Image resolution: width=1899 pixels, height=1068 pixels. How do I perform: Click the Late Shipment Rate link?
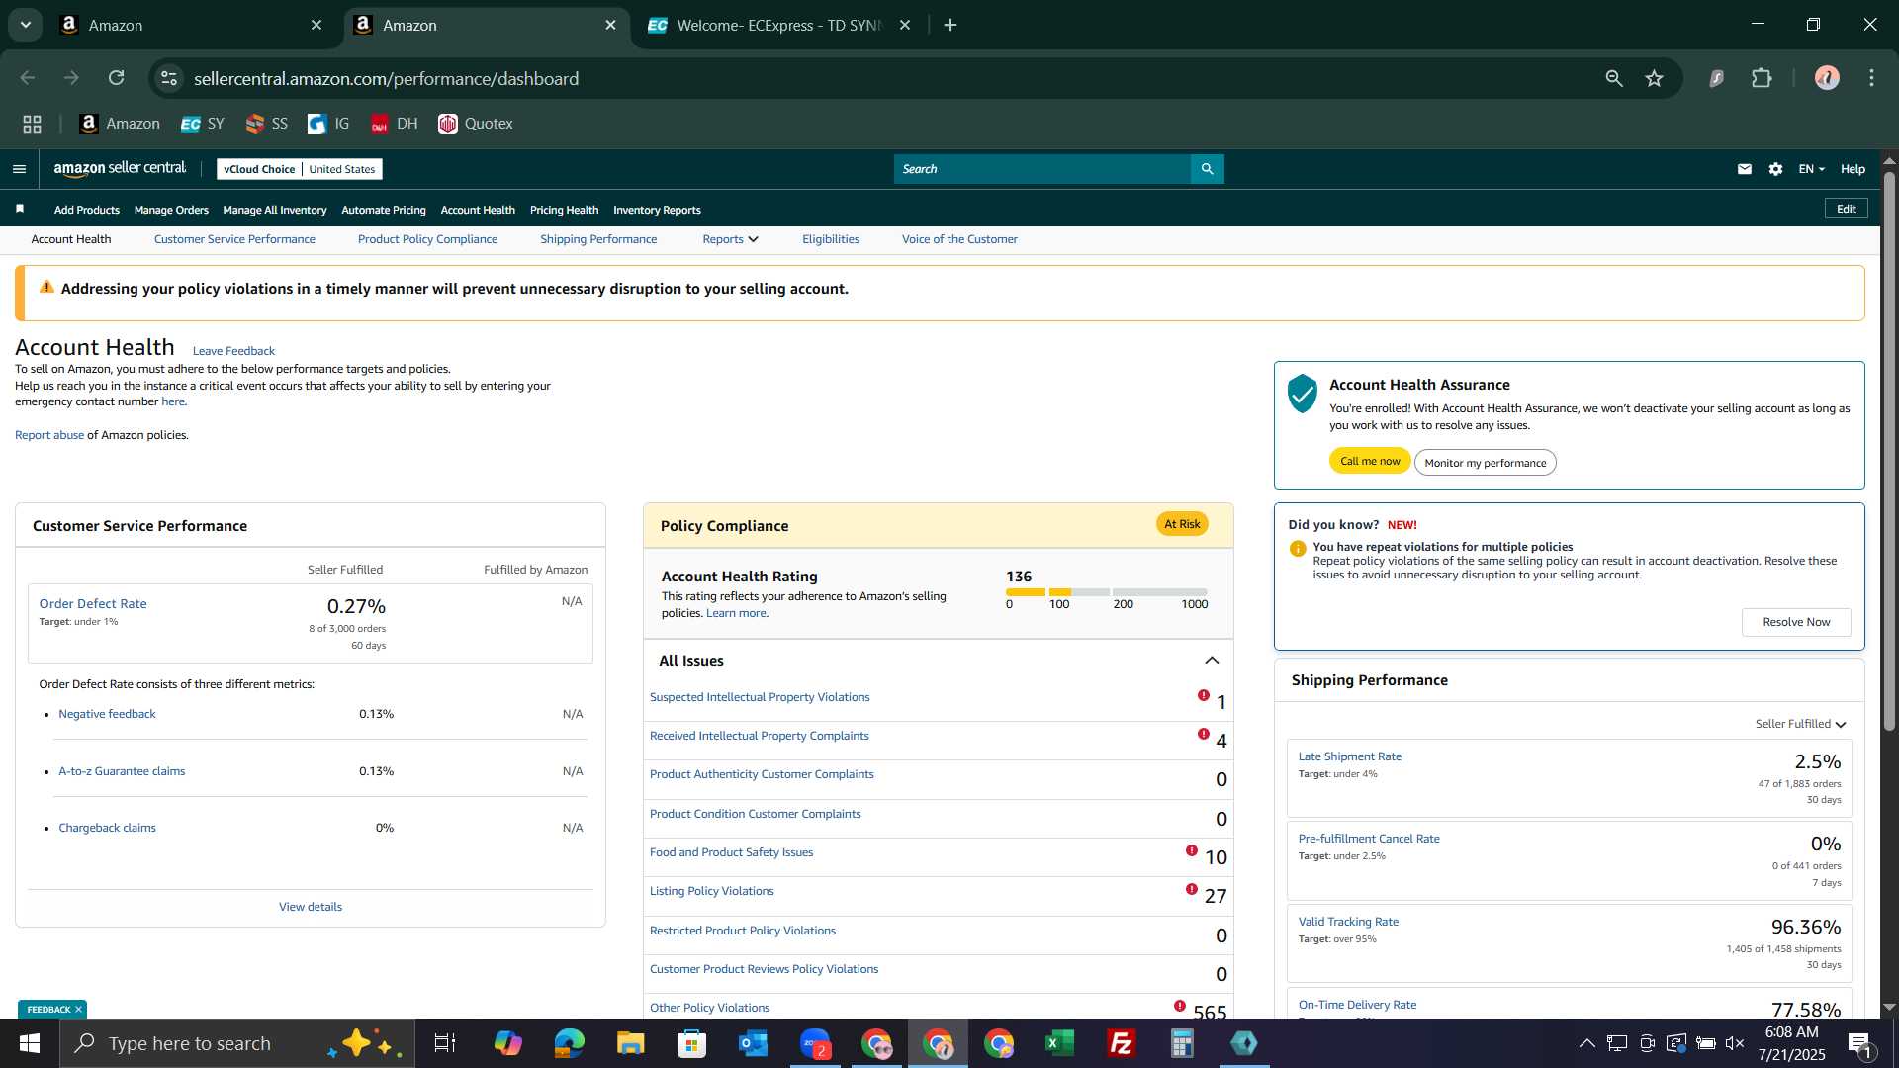coord(1349,756)
